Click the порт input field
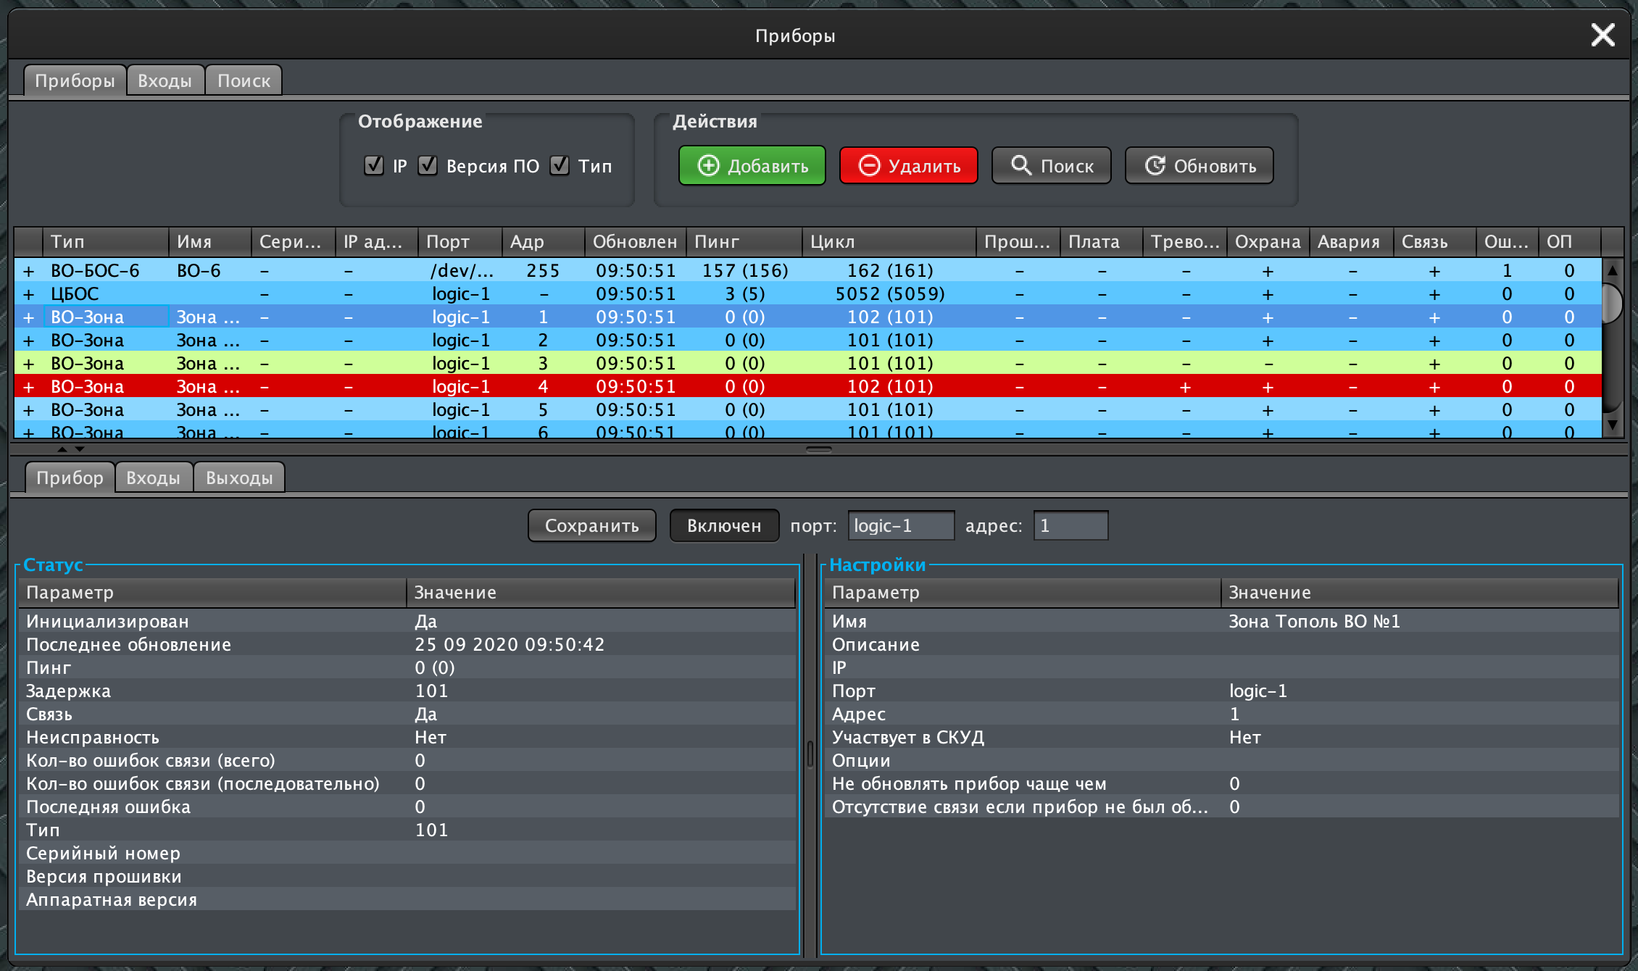1638x971 pixels. click(x=901, y=525)
